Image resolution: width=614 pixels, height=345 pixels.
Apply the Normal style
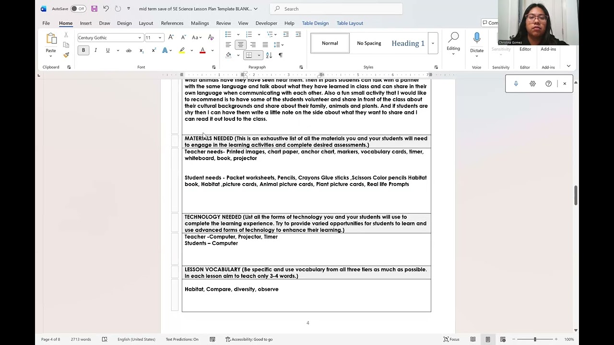click(330, 43)
